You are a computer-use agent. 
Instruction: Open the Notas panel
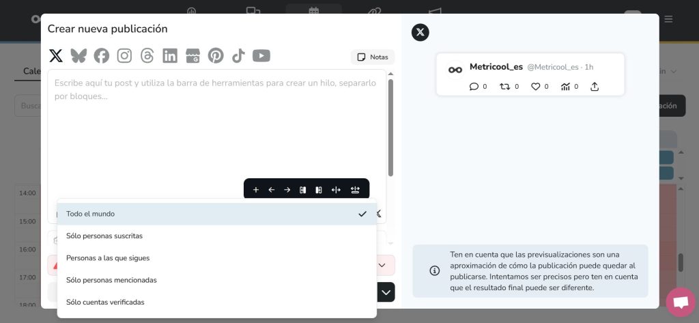tap(373, 57)
